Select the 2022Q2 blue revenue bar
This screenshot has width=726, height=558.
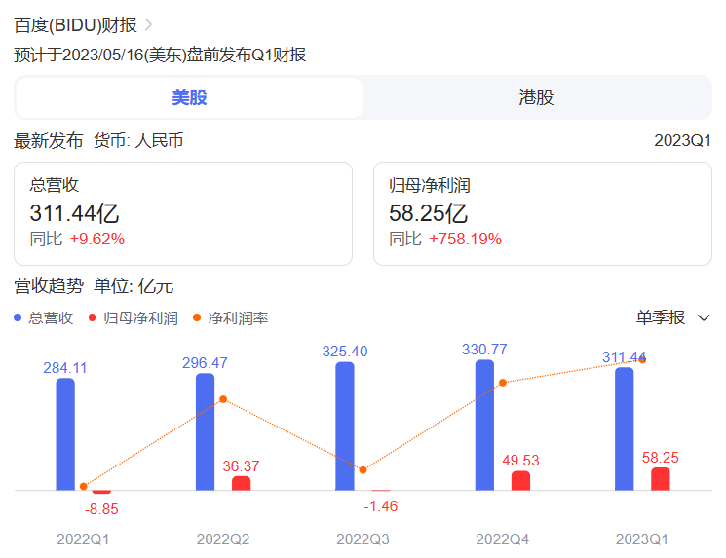(x=206, y=431)
